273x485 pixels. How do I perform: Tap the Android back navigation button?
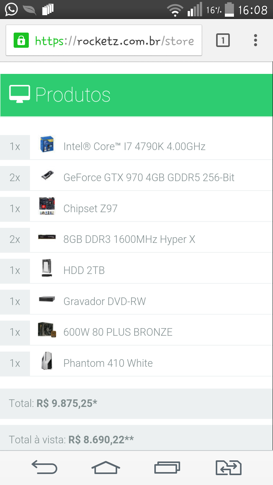coord(44,468)
